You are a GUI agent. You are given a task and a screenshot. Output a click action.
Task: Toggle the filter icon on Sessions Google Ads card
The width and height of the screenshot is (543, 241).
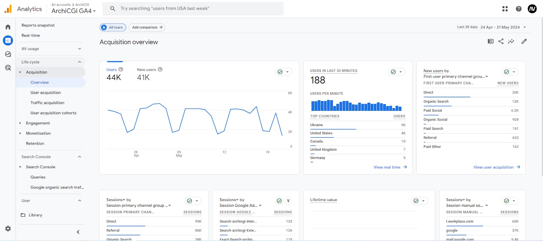[288, 201]
